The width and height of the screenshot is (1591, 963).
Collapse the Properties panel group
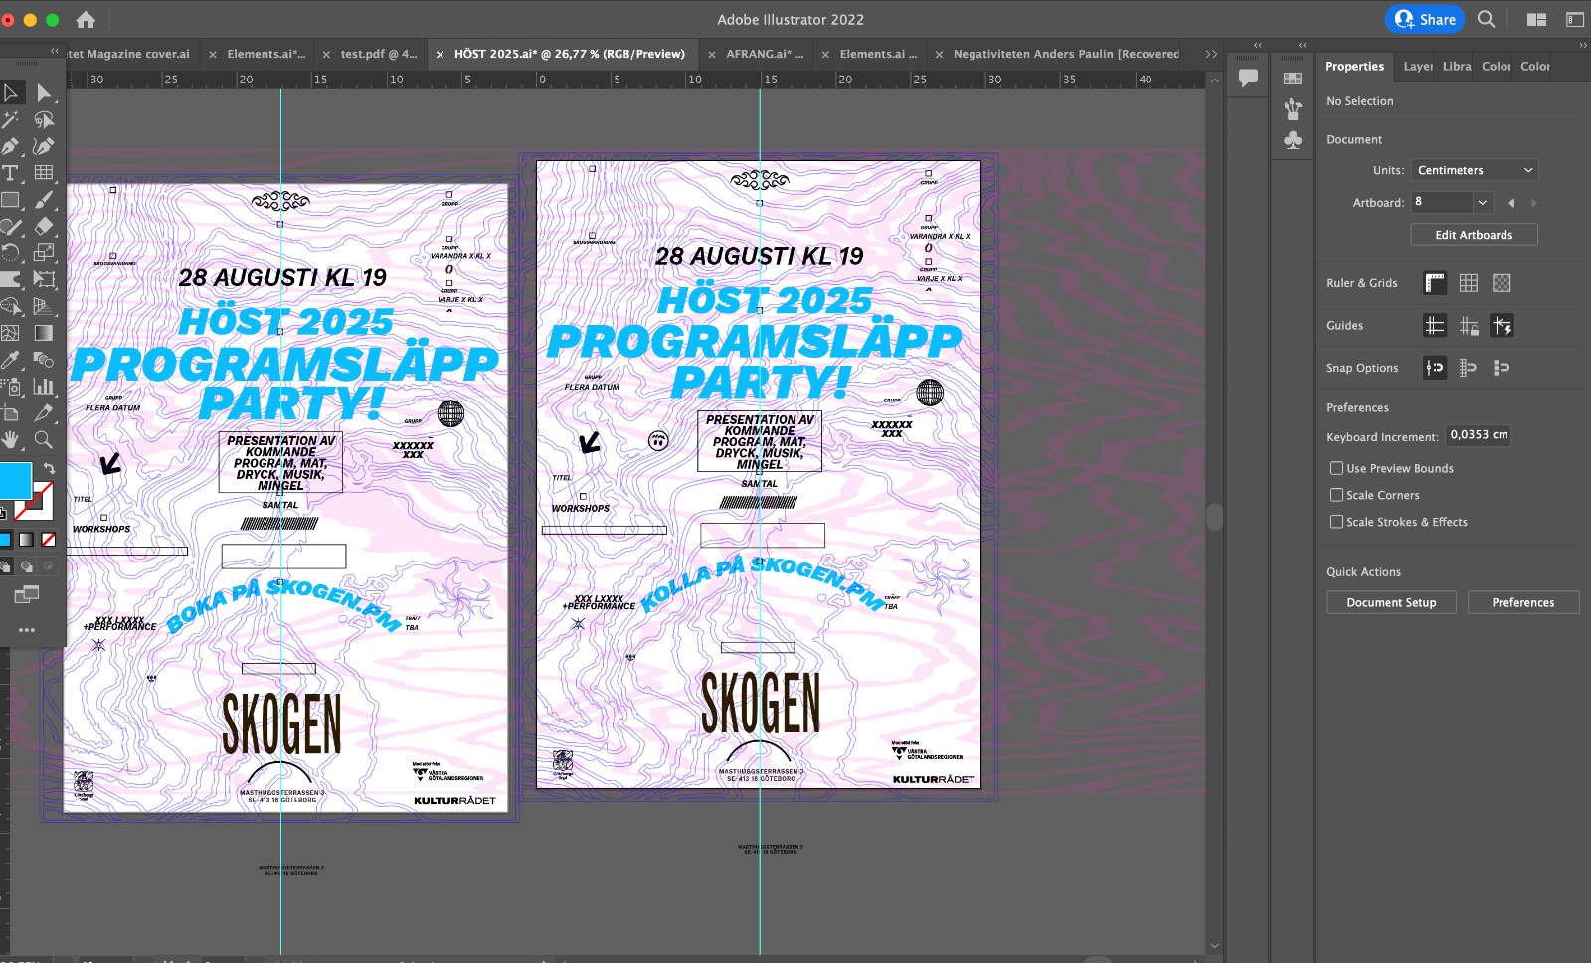pyautogui.click(x=1583, y=45)
